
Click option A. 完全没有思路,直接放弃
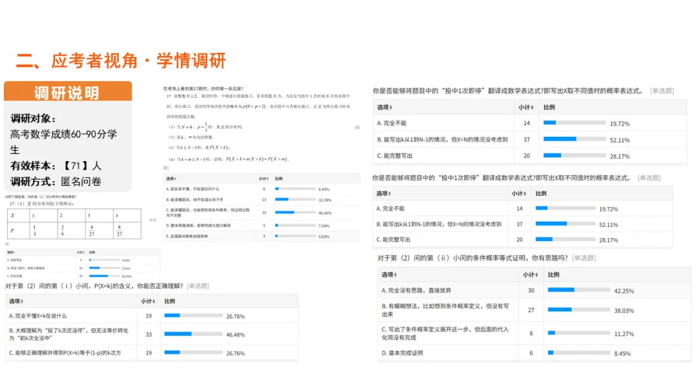(416, 290)
